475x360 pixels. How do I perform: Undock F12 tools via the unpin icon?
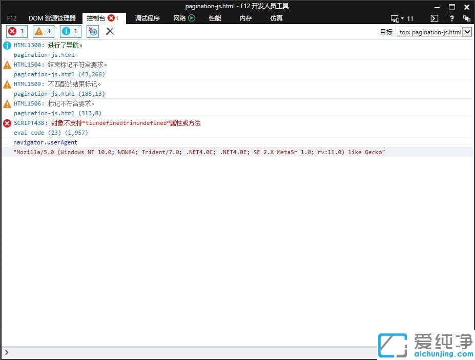click(x=466, y=18)
